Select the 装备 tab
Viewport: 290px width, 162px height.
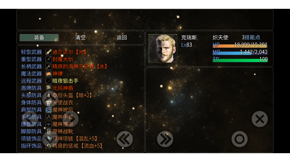tap(39, 37)
